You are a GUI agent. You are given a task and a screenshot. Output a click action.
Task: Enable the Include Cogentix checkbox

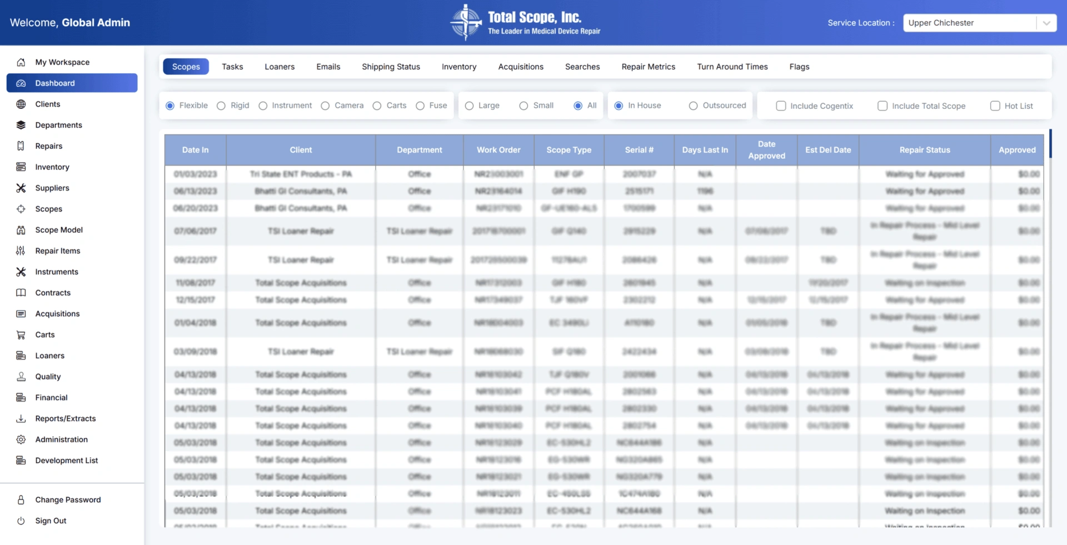781,106
